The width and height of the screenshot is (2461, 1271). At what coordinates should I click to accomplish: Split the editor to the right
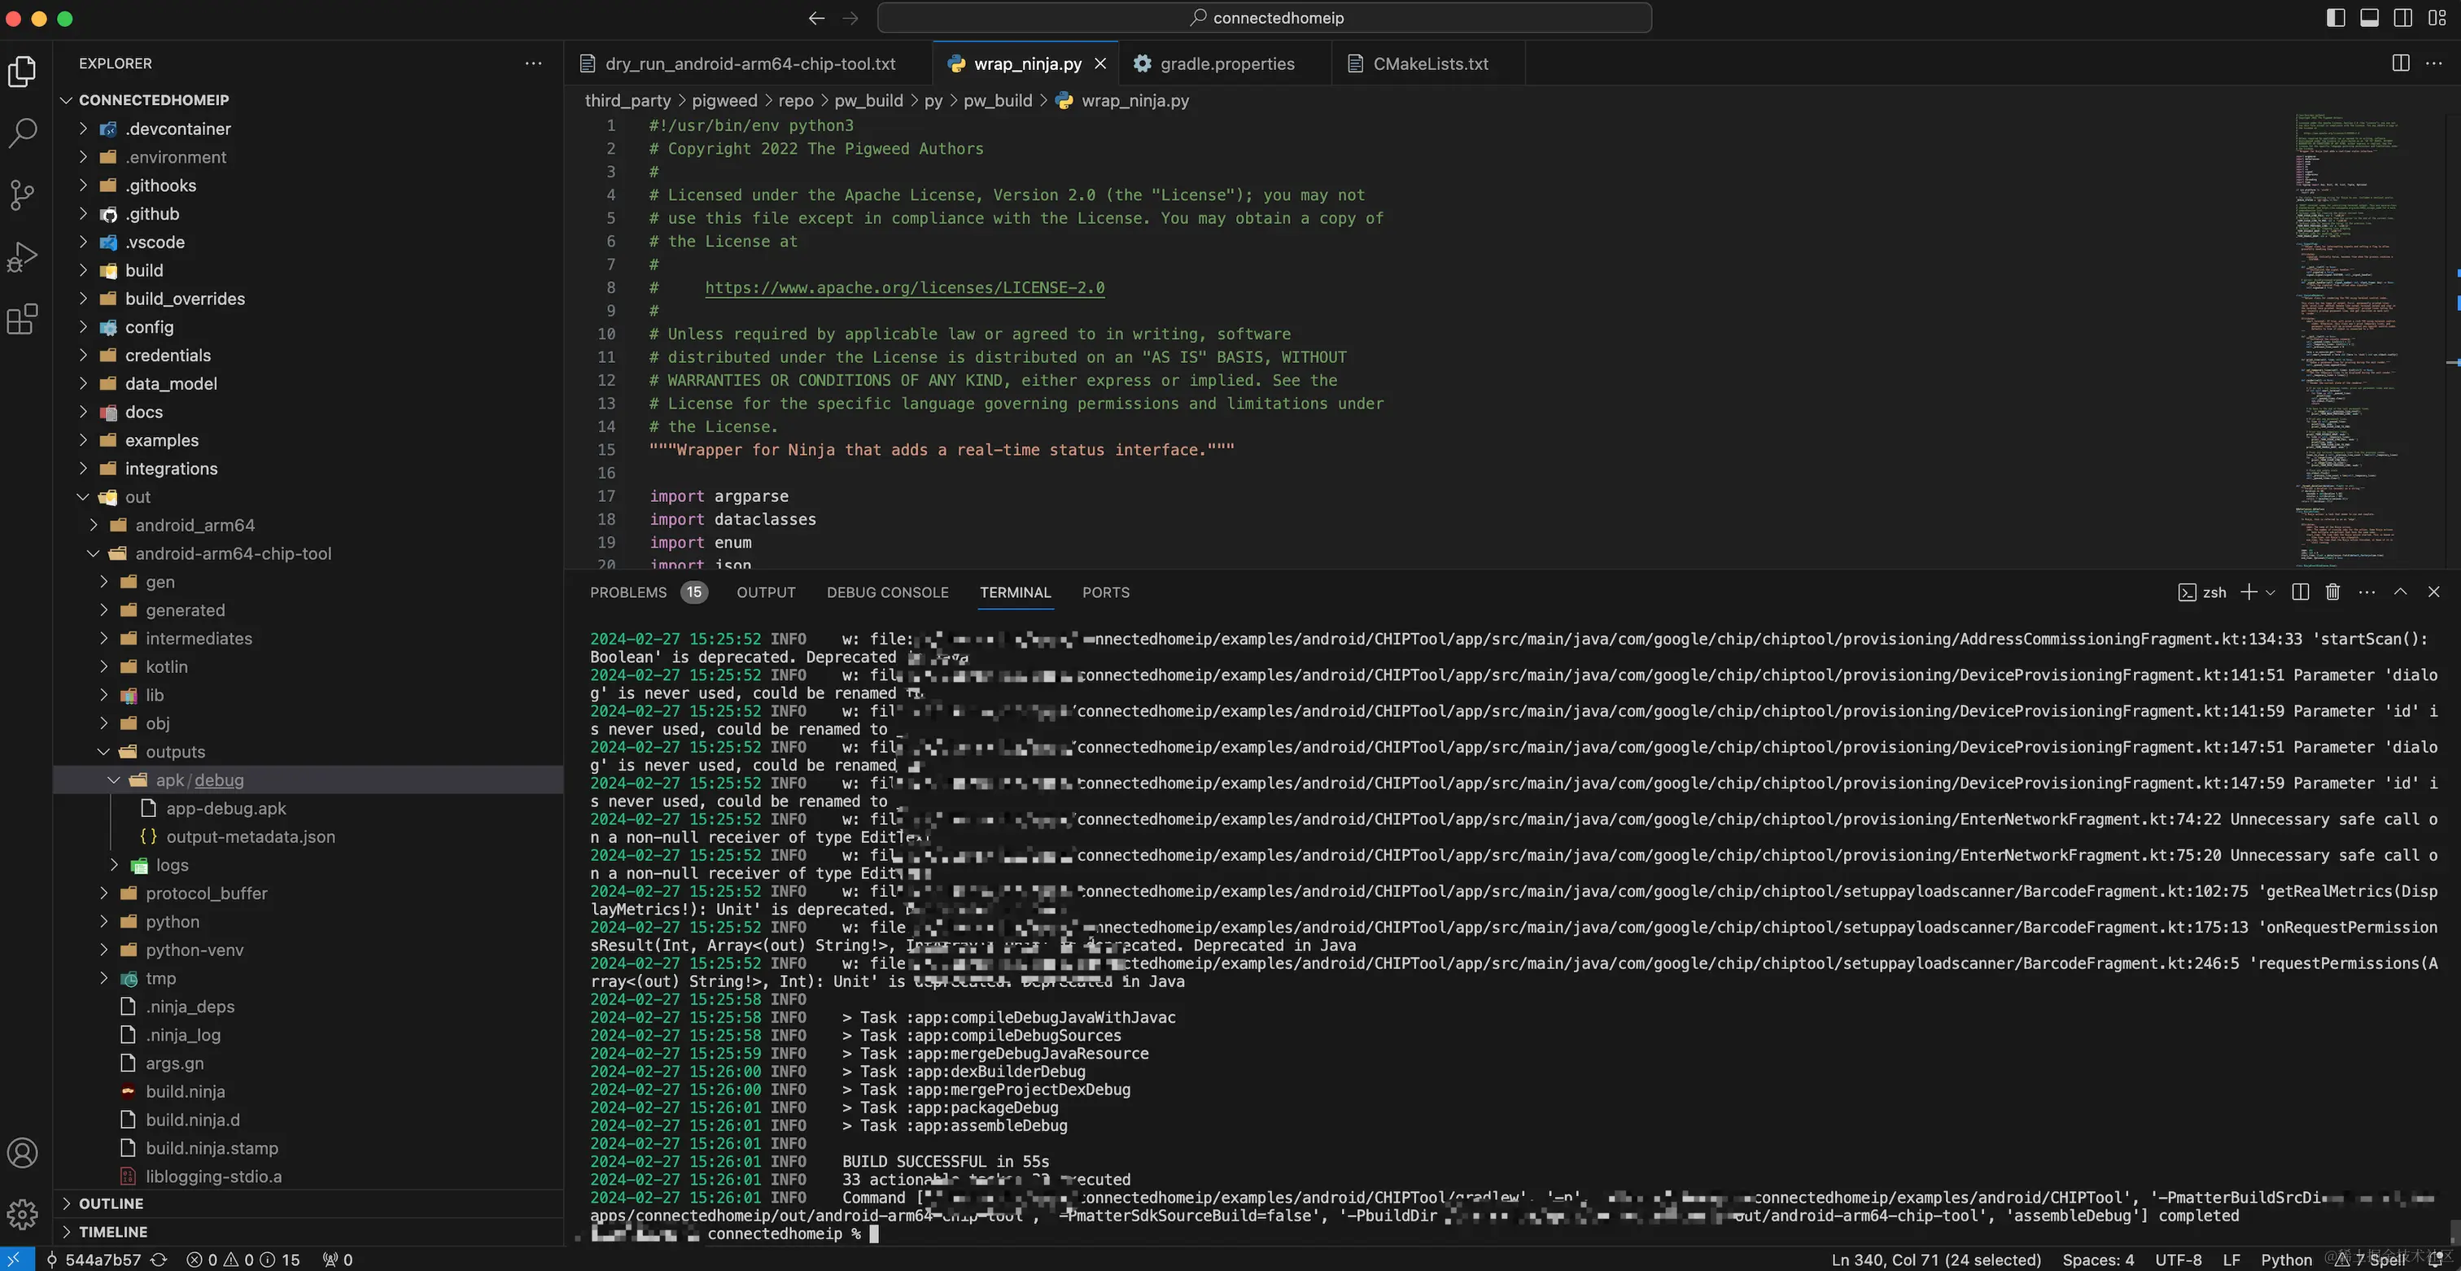click(x=2400, y=63)
